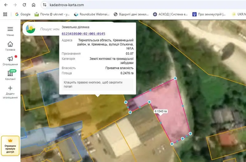This screenshot has width=246, height=162.
Task: Click the topmost vertex of the pink polygon
Action: point(175,78)
